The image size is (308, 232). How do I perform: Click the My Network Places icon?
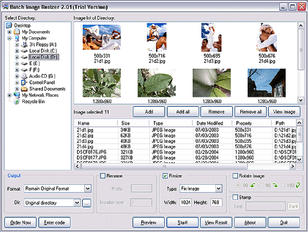17,95
